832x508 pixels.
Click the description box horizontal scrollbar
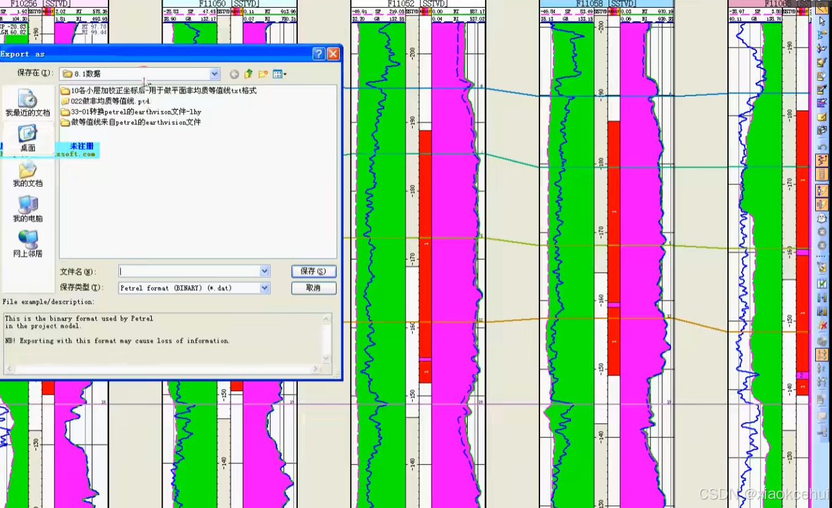162,370
